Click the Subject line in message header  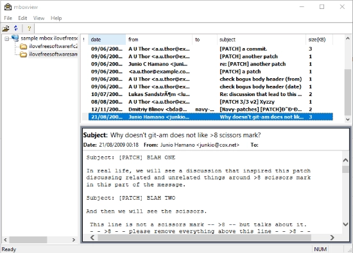(x=172, y=135)
